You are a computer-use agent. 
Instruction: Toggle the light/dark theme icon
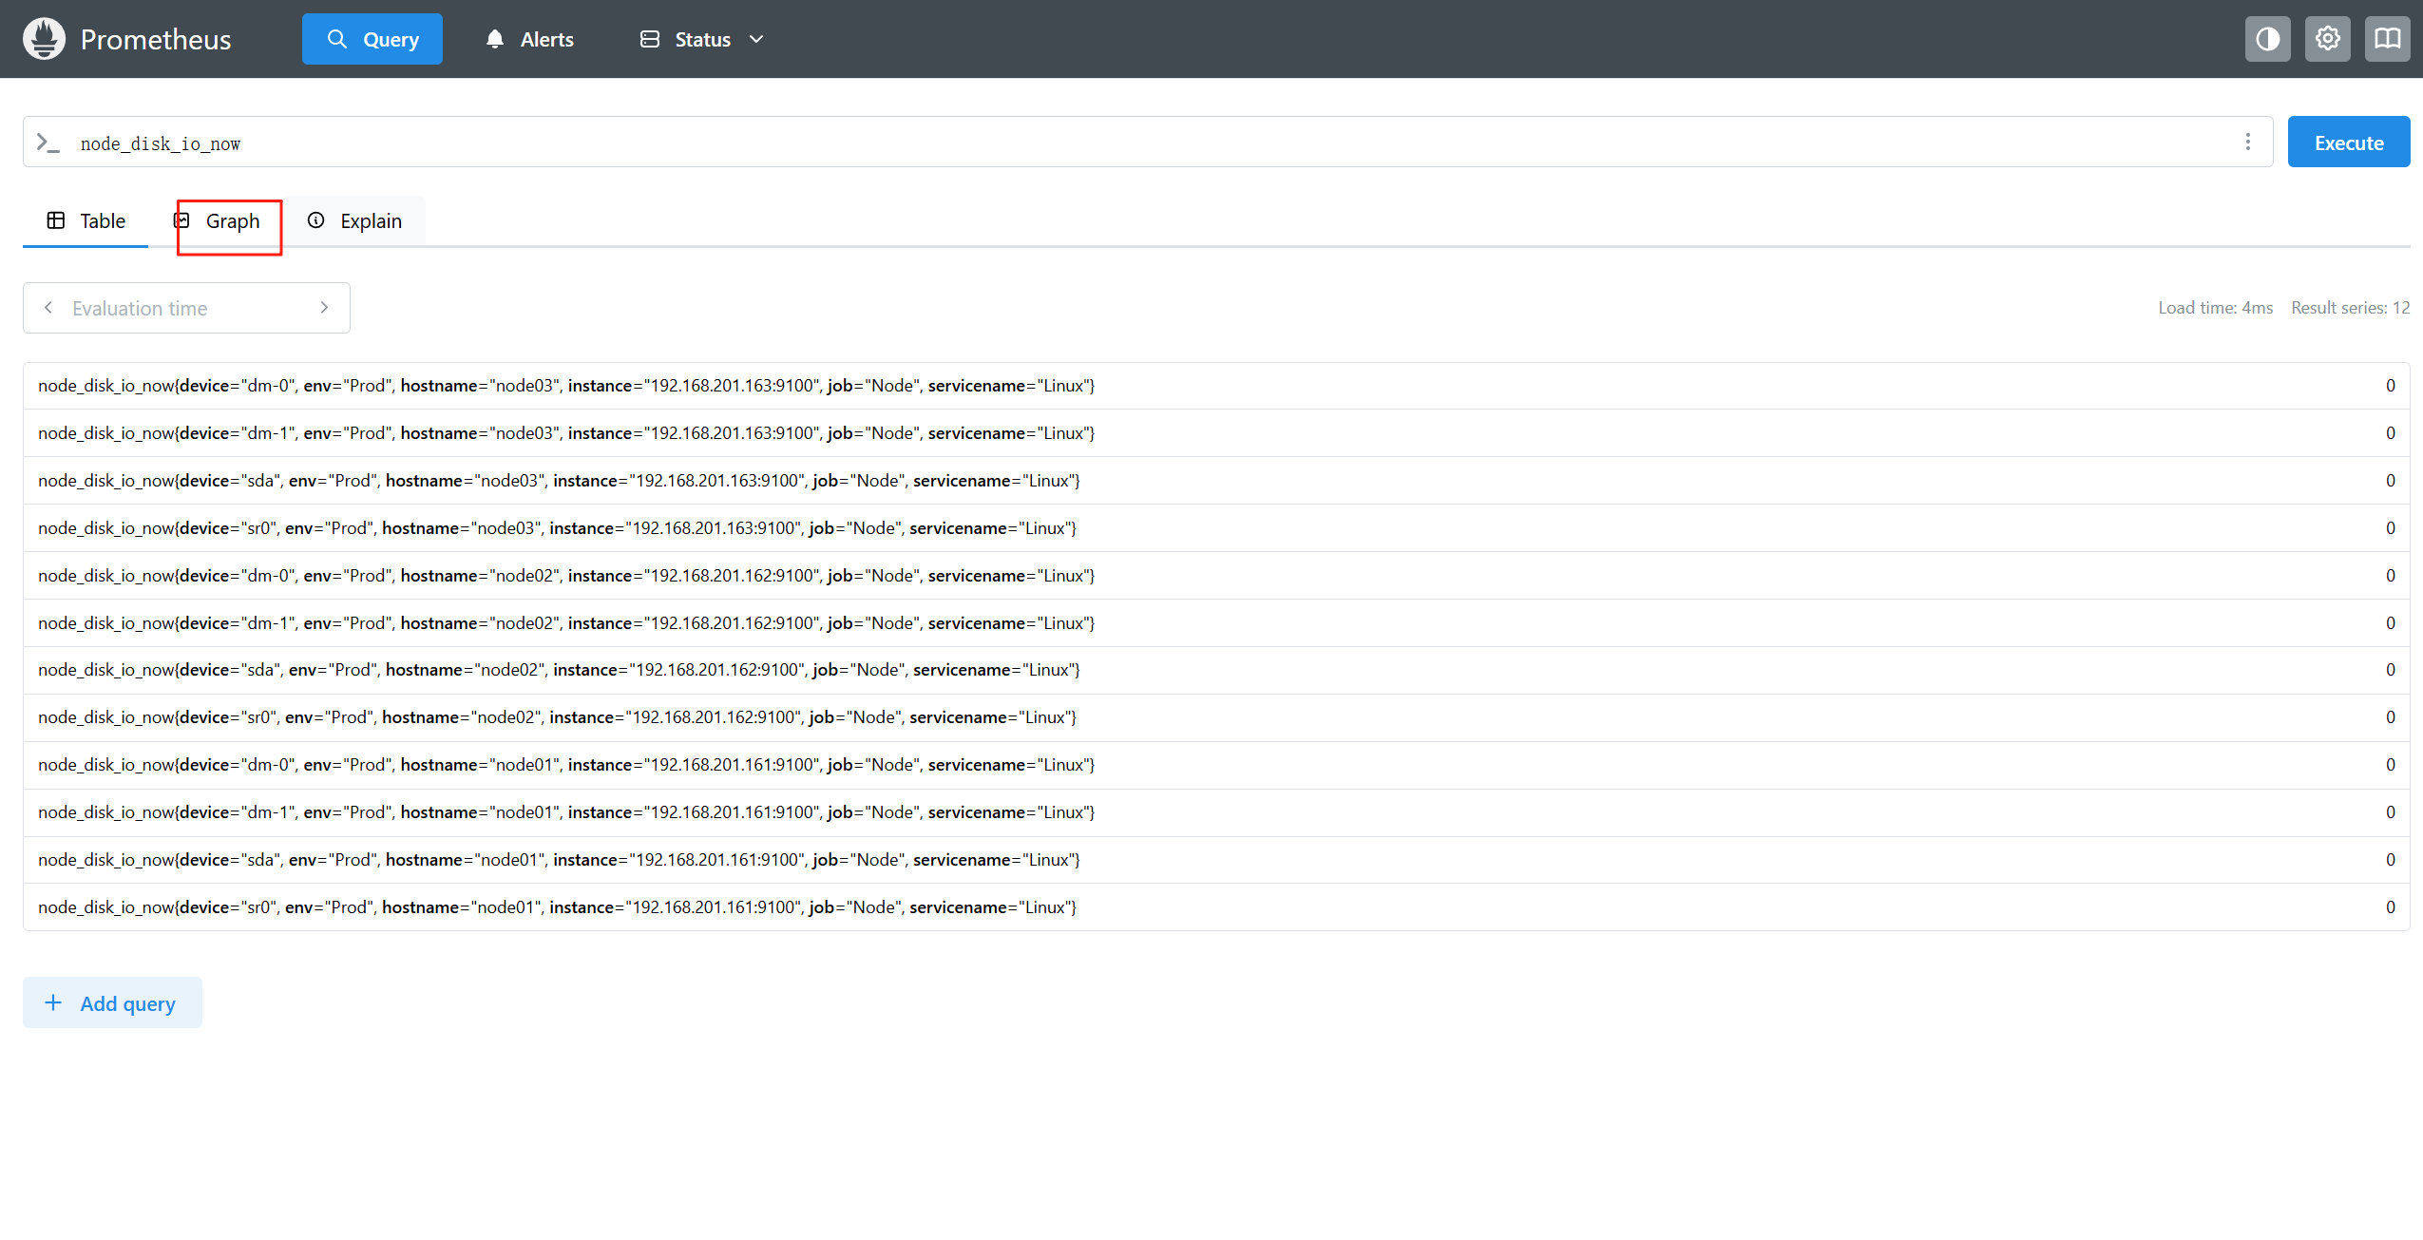(2267, 39)
